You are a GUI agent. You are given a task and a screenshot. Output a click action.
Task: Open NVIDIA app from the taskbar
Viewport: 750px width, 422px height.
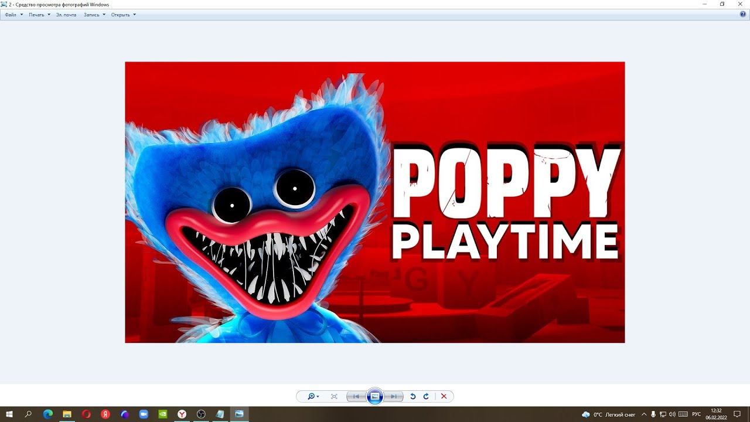pyautogui.click(x=163, y=414)
